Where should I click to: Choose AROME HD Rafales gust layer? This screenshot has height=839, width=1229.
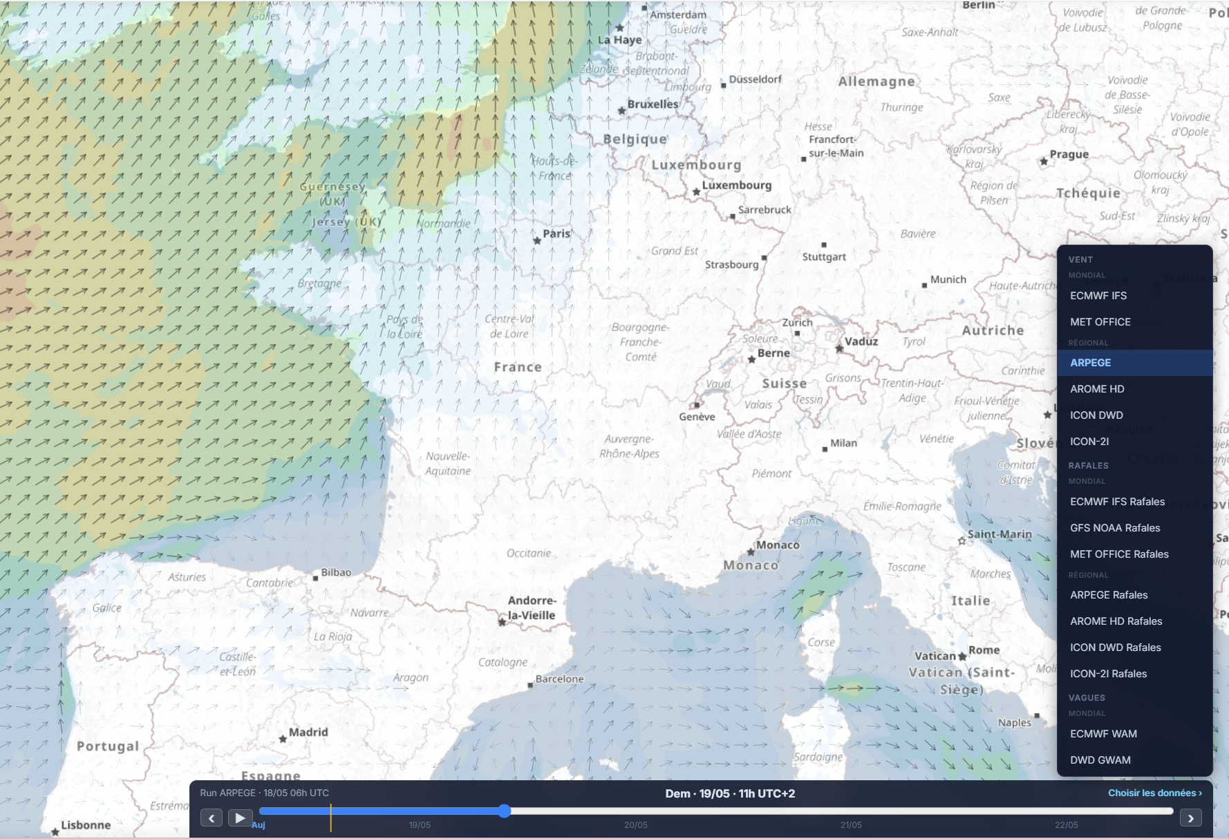[1135, 621]
